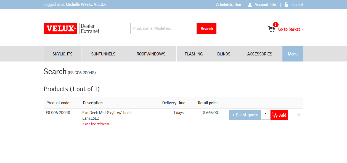The height and width of the screenshot is (163, 347).
Task: Go to basket link
Action: [290, 29]
